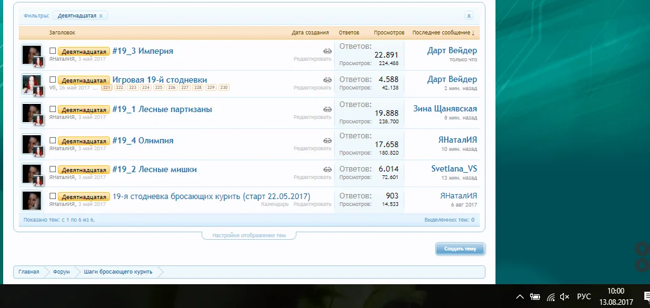Tick the checkbox for #19_3 Империя thread
The width and height of the screenshot is (650, 308).
coord(53,51)
